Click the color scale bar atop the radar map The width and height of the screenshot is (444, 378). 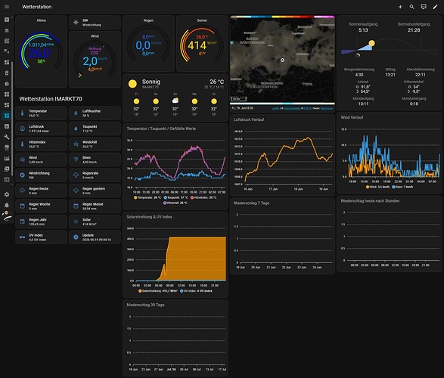pos(282,17)
